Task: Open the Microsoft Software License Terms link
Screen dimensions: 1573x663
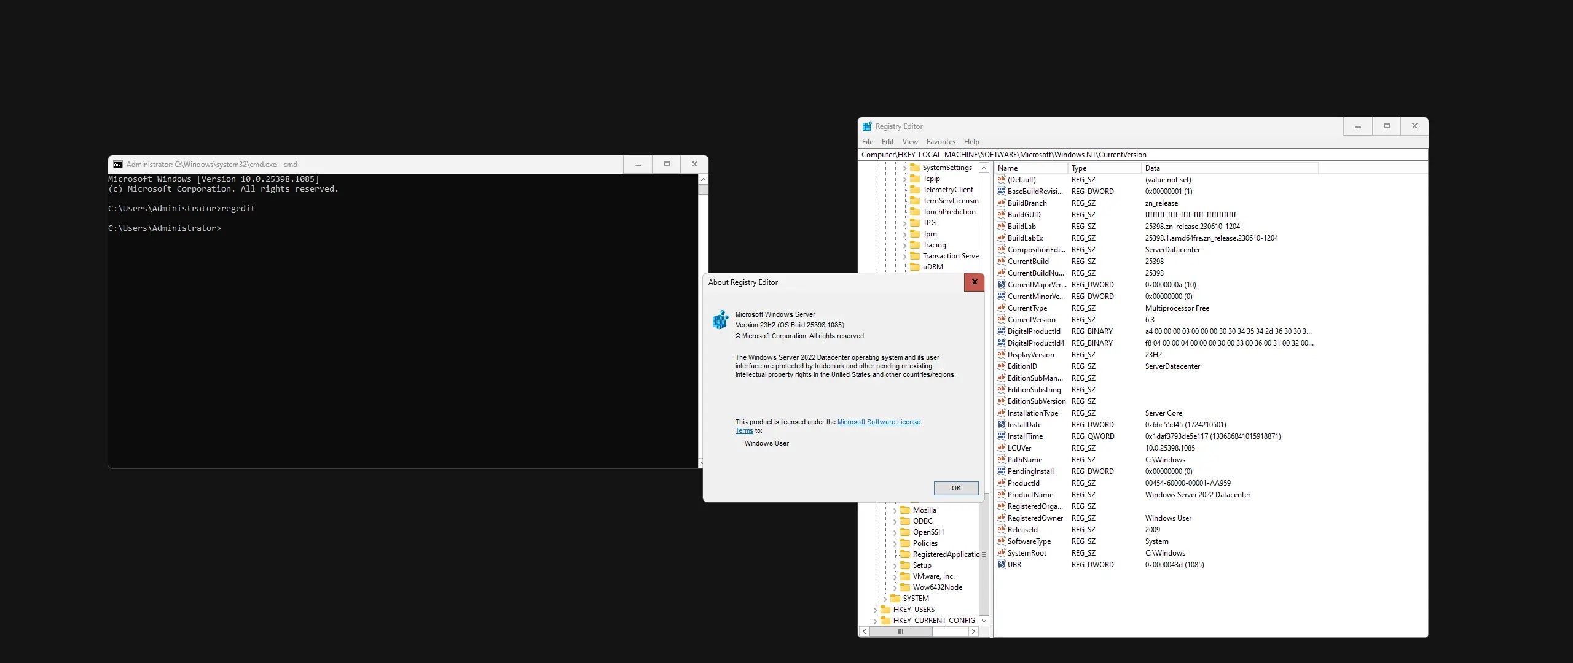Action: tap(878, 422)
